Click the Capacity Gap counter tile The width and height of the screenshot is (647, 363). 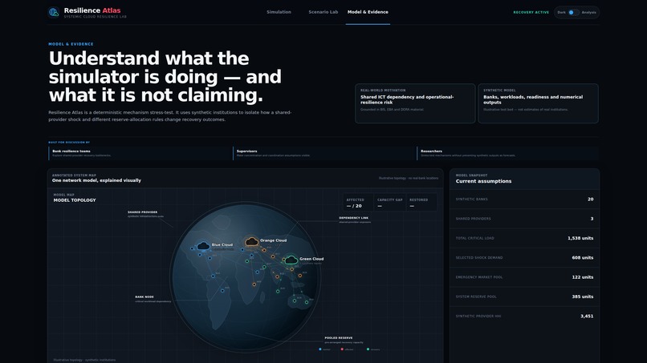tap(389, 203)
